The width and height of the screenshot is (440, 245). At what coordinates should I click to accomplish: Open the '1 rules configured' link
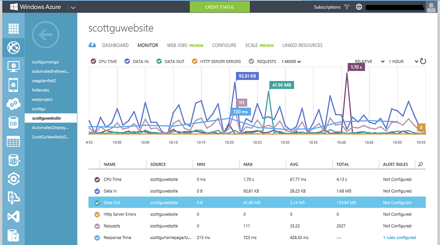[x=399, y=237]
